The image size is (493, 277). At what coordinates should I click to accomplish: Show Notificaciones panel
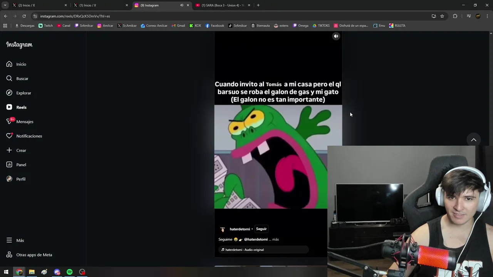(x=24, y=136)
